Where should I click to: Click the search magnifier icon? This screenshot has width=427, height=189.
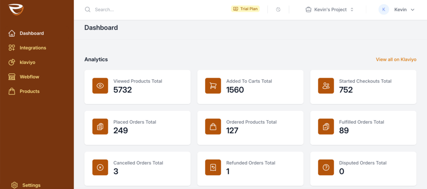click(x=88, y=10)
